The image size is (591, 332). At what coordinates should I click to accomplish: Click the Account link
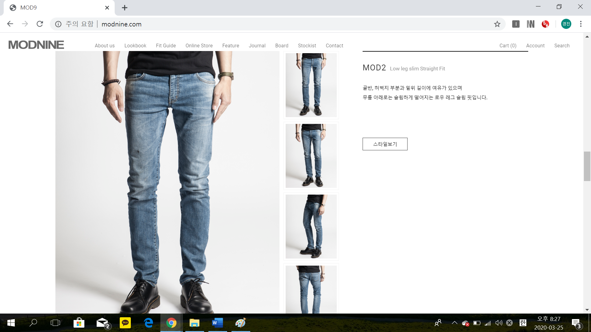click(535, 45)
